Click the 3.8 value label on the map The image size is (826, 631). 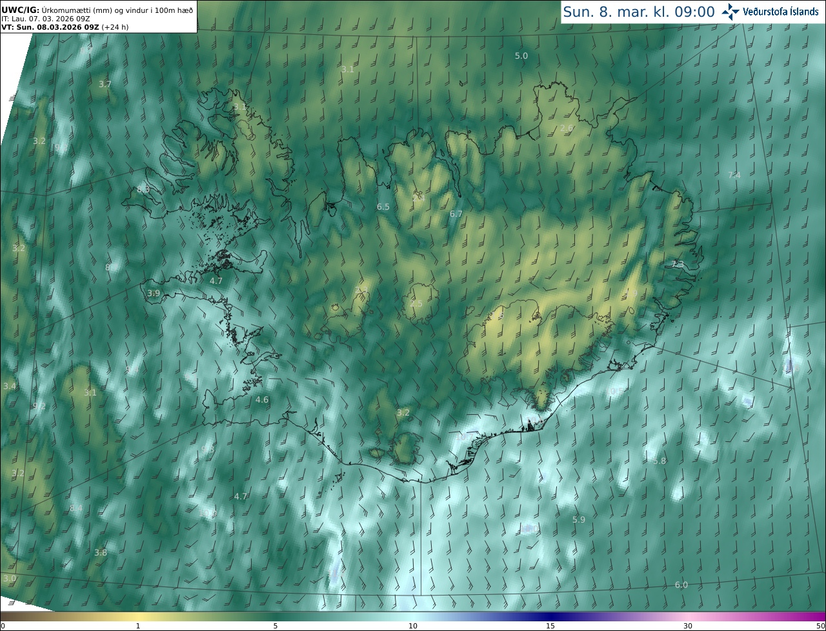101,553
